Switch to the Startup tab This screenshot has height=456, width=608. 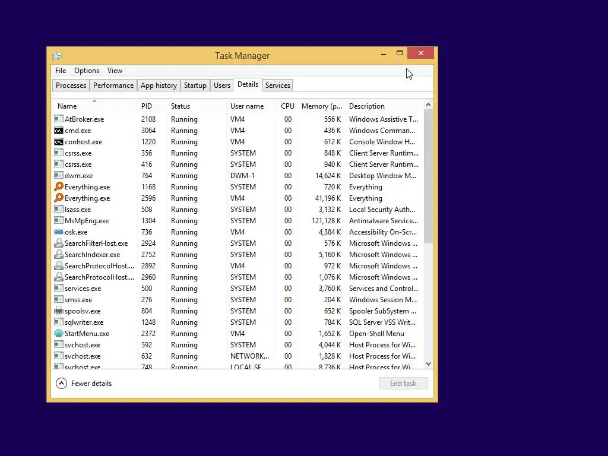tap(195, 85)
